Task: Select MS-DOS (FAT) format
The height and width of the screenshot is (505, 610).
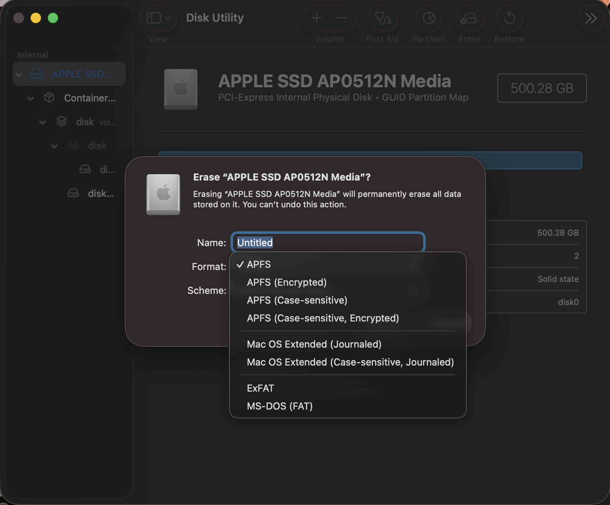Action: 280,406
